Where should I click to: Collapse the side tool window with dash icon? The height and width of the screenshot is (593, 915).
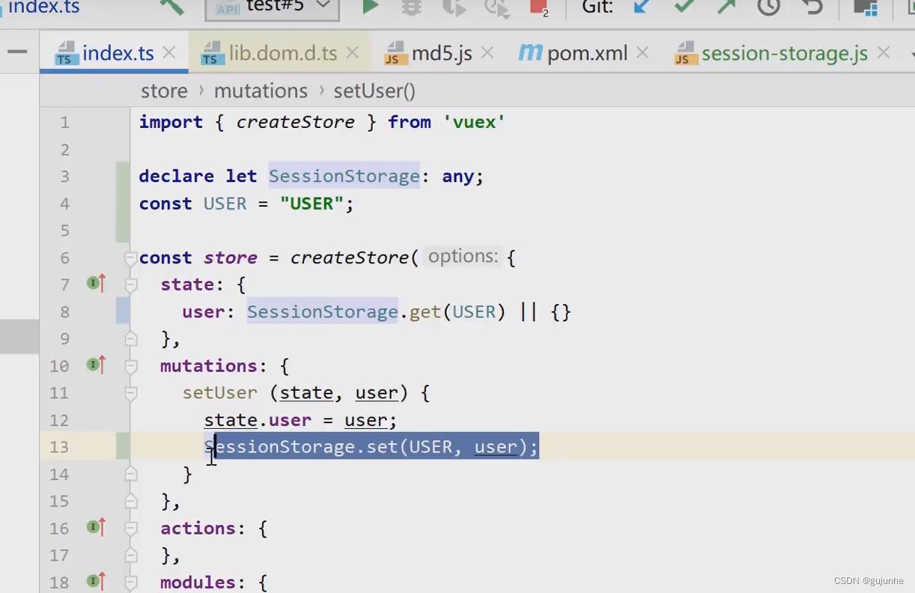pyautogui.click(x=17, y=52)
